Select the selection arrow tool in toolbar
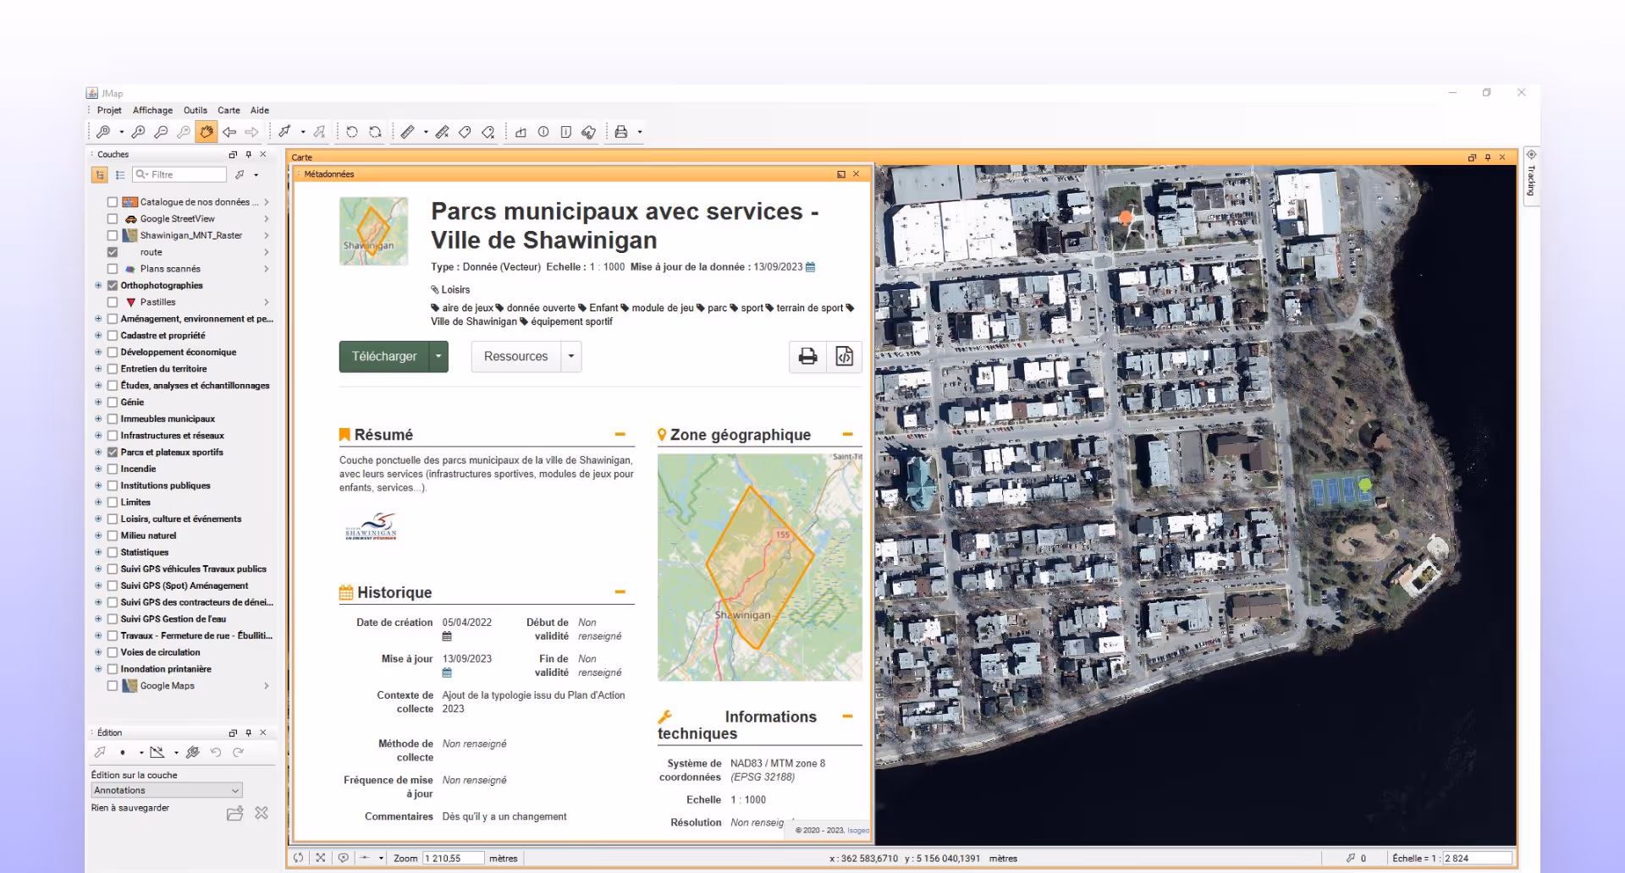1625x873 pixels. pos(285,132)
